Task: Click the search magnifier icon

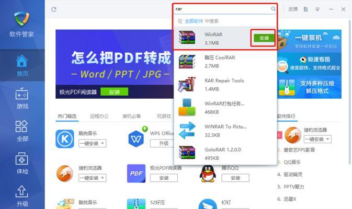Action: (x=273, y=9)
